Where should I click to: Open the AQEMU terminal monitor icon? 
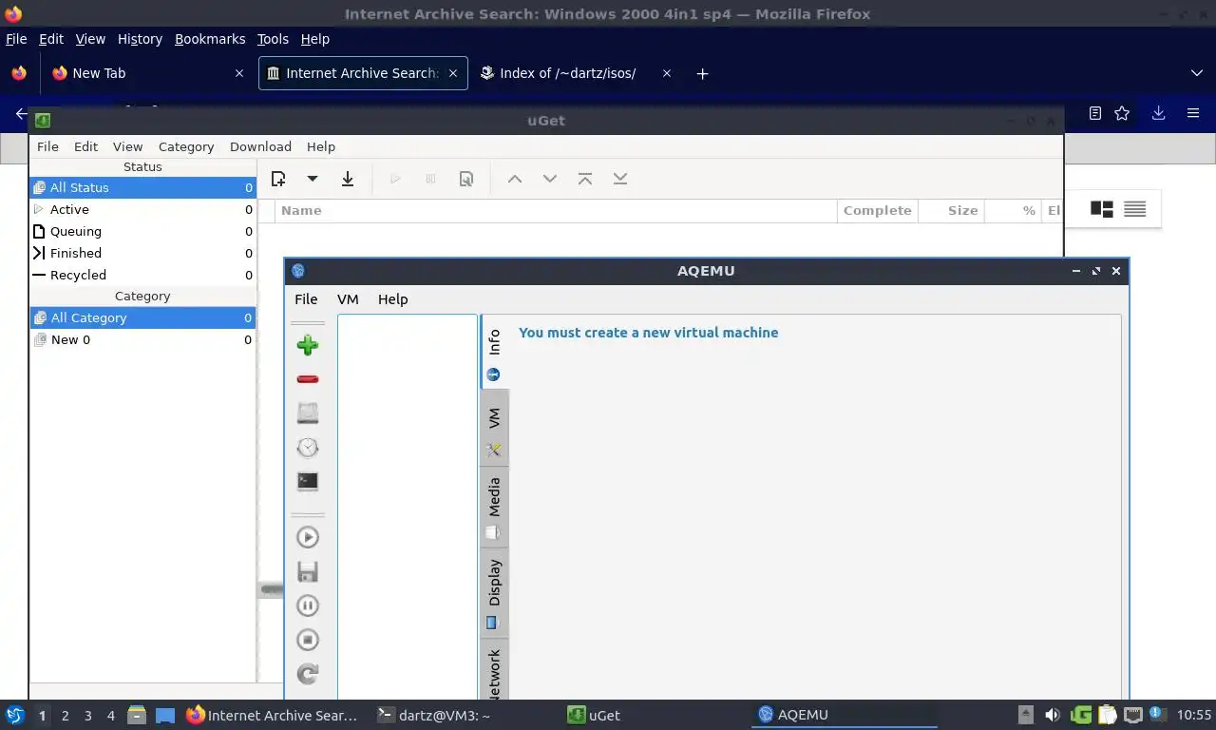click(307, 481)
